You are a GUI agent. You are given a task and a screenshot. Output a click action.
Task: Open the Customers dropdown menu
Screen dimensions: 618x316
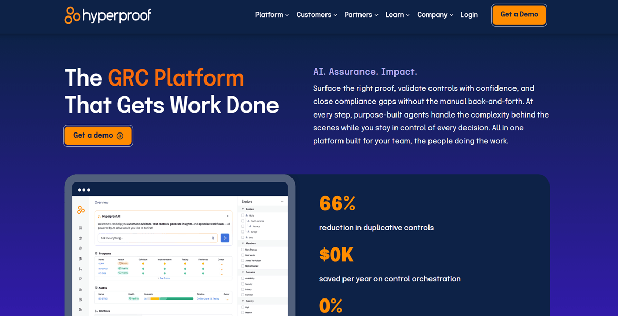317,15
